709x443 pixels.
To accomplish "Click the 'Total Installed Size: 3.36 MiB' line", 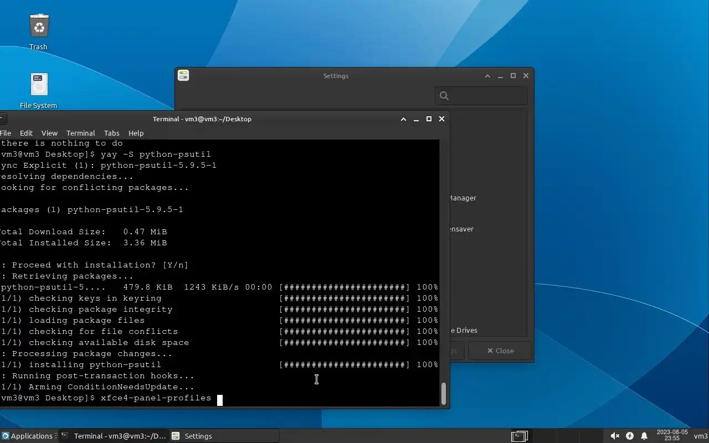I will pyautogui.click(x=83, y=243).
